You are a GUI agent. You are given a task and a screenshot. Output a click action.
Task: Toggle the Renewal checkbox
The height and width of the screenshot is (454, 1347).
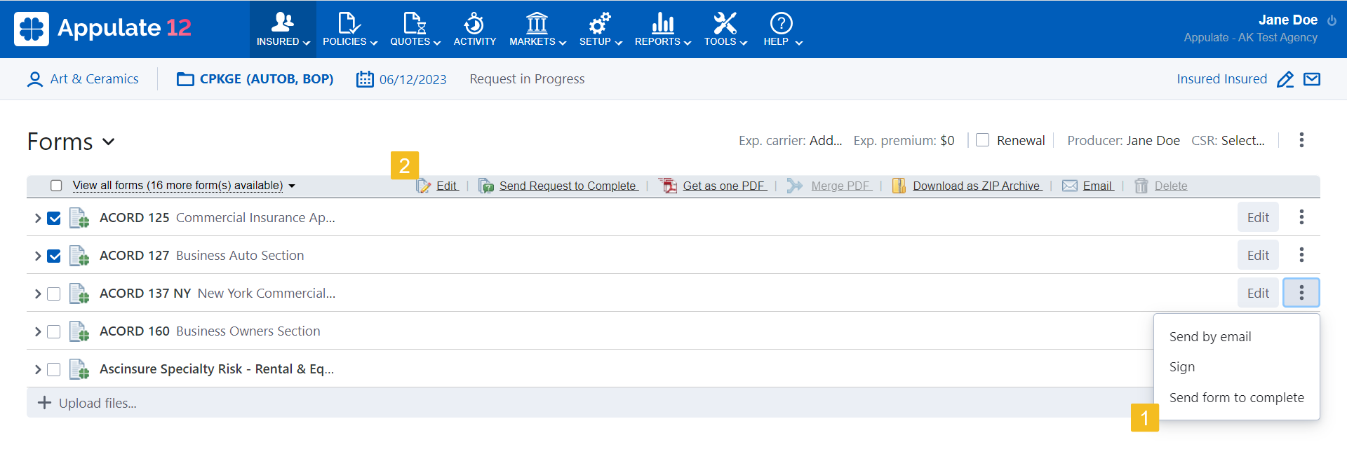pos(983,140)
